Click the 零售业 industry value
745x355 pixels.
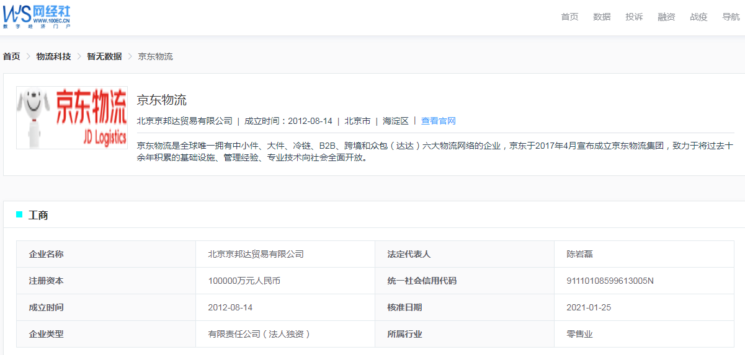click(580, 334)
